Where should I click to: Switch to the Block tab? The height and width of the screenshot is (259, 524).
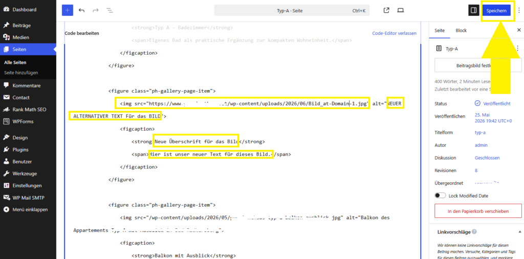pyautogui.click(x=461, y=30)
